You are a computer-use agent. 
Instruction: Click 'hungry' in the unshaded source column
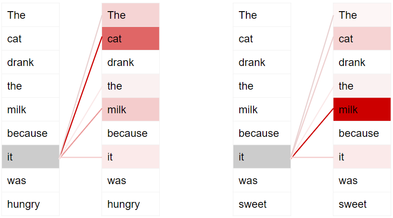pyautogui.click(x=30, y=204)
